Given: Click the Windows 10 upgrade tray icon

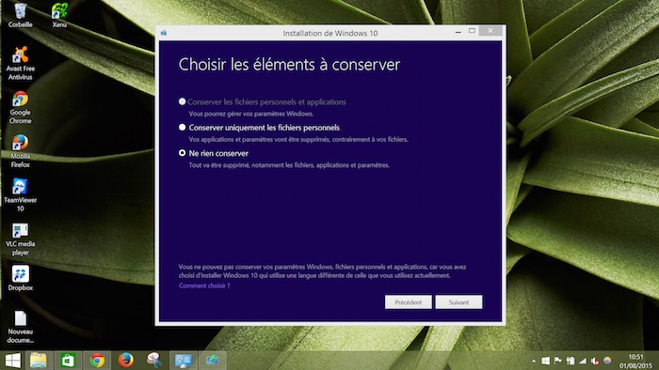Looking at the screenshot, I should coord(545,361).
